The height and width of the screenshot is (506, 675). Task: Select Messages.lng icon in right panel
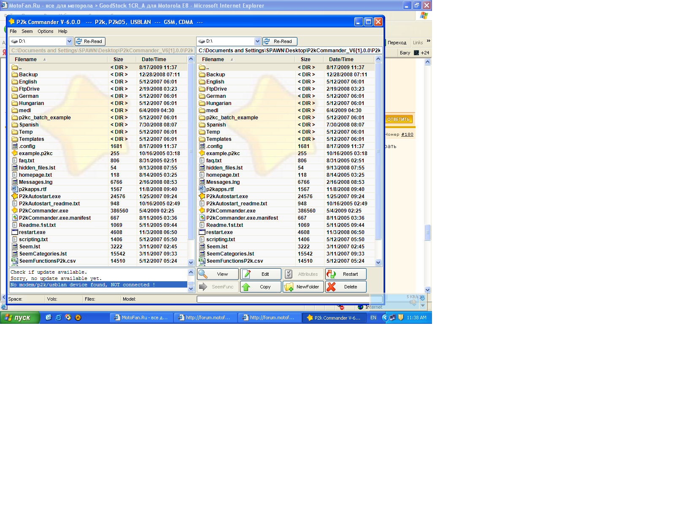point(202,182)
